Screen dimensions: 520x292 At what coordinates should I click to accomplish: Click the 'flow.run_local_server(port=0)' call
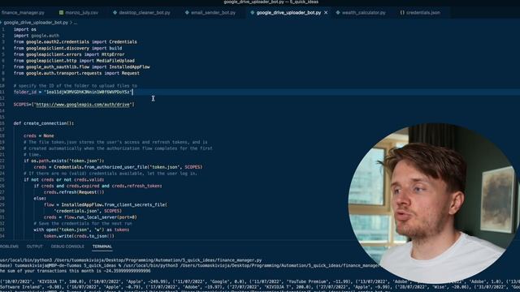point(100,217)
